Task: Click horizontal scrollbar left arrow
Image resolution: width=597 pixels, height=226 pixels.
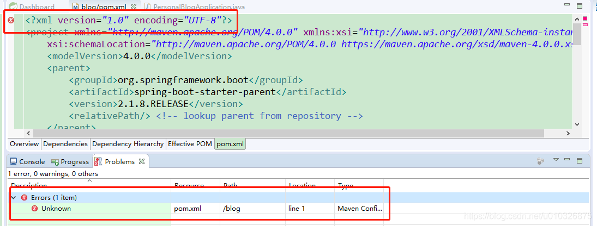Action: tap(28, 133)
